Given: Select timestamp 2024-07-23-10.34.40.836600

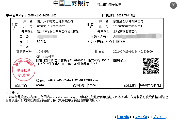Looking at the screenshot, I should coord(133,51).
